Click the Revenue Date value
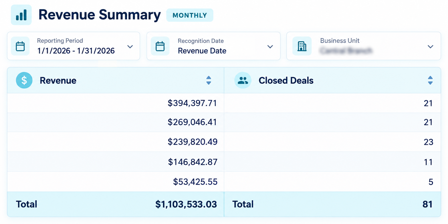 (202, 51)
